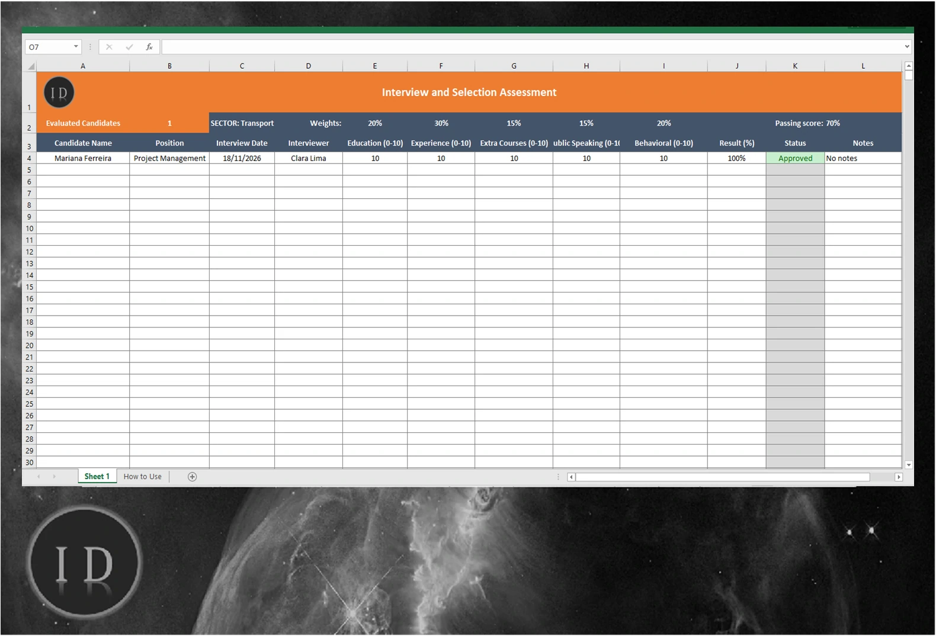This screenshot has width=936, height=636.
Task: Click the Passing score: 70% cell
Action: click(x=807, y=123)
